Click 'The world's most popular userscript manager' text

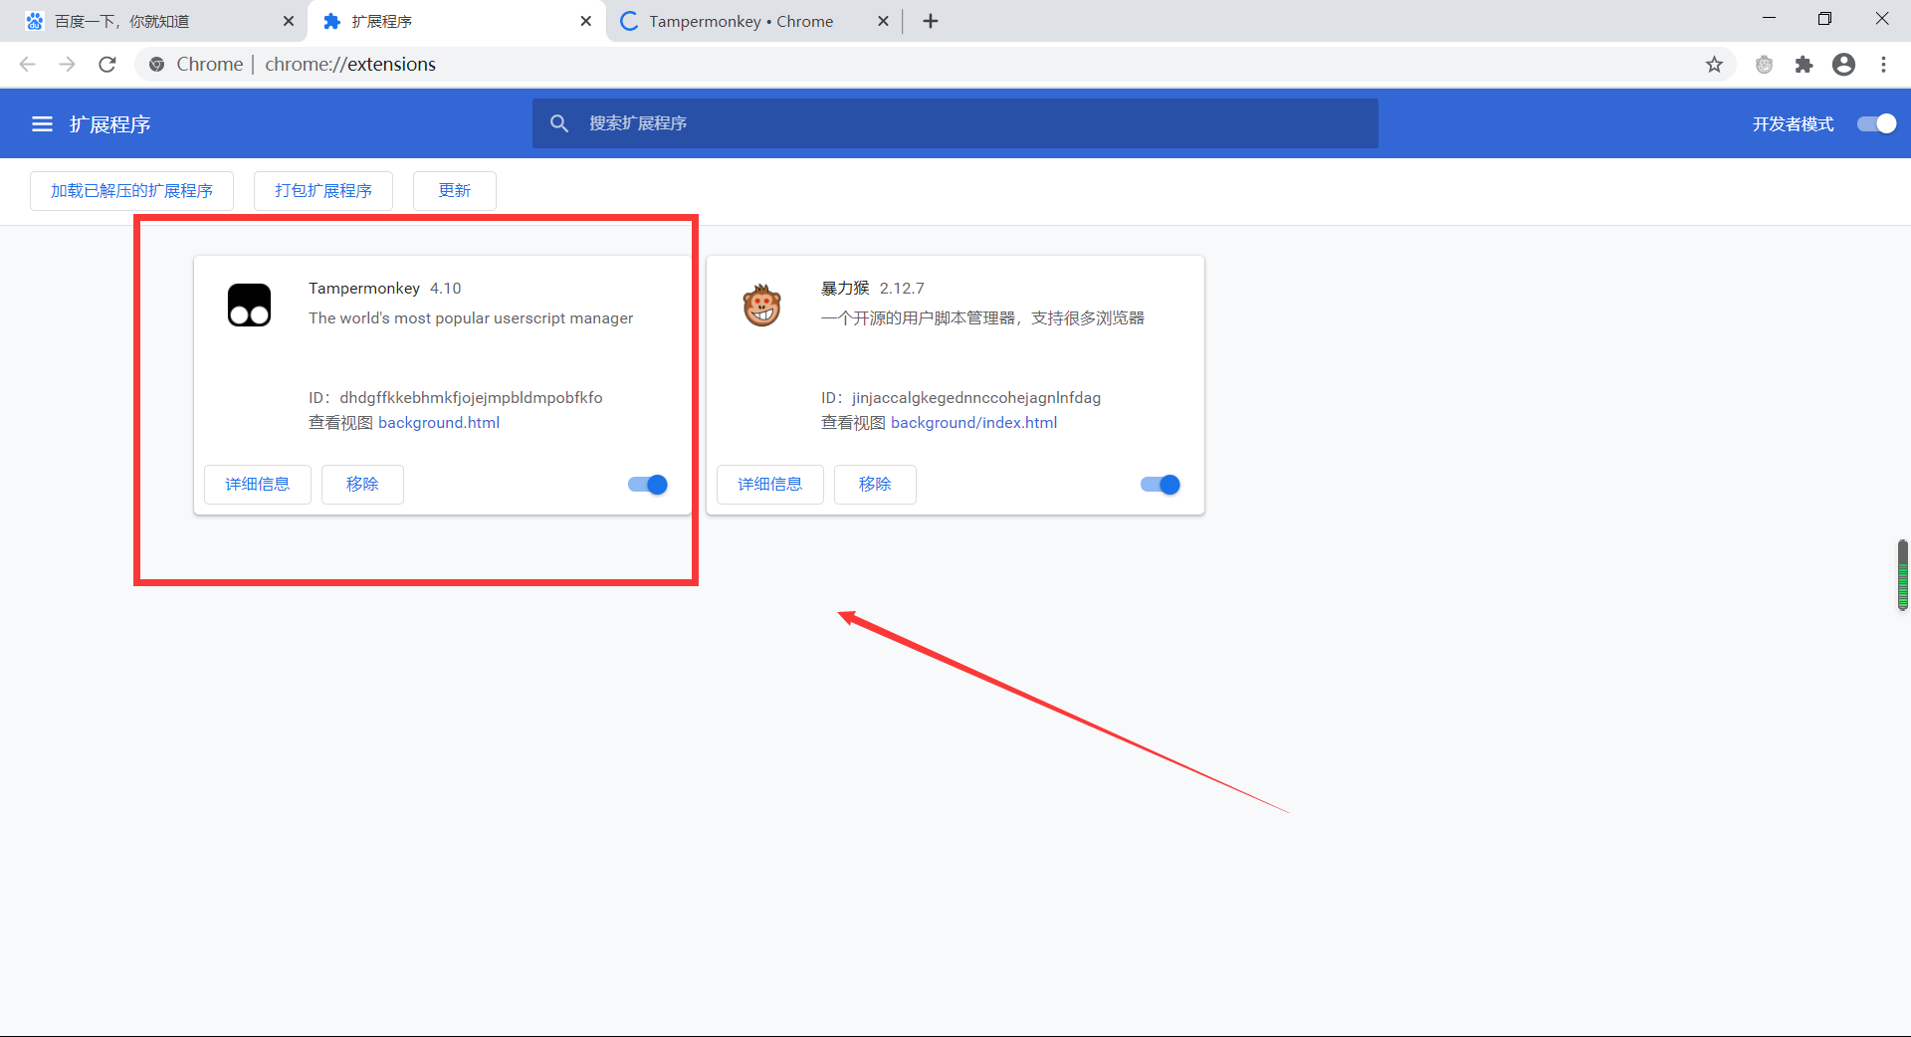(471, 318)
